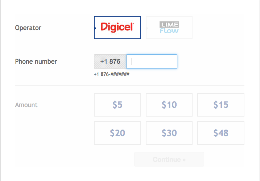Click the +1 876-####### format hint
This screenshot has width=260, height=181.
[112, 74]
